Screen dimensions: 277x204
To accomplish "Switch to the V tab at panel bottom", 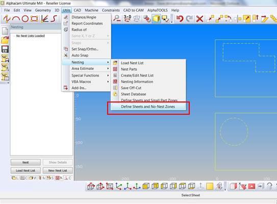I will pyautogui.click(x=33, y=178).
